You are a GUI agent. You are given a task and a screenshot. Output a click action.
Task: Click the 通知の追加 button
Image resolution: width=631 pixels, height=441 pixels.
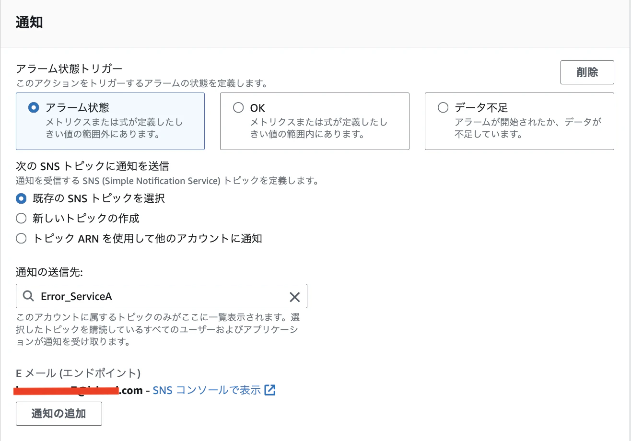pyautogui.click(x=59, y=414)
